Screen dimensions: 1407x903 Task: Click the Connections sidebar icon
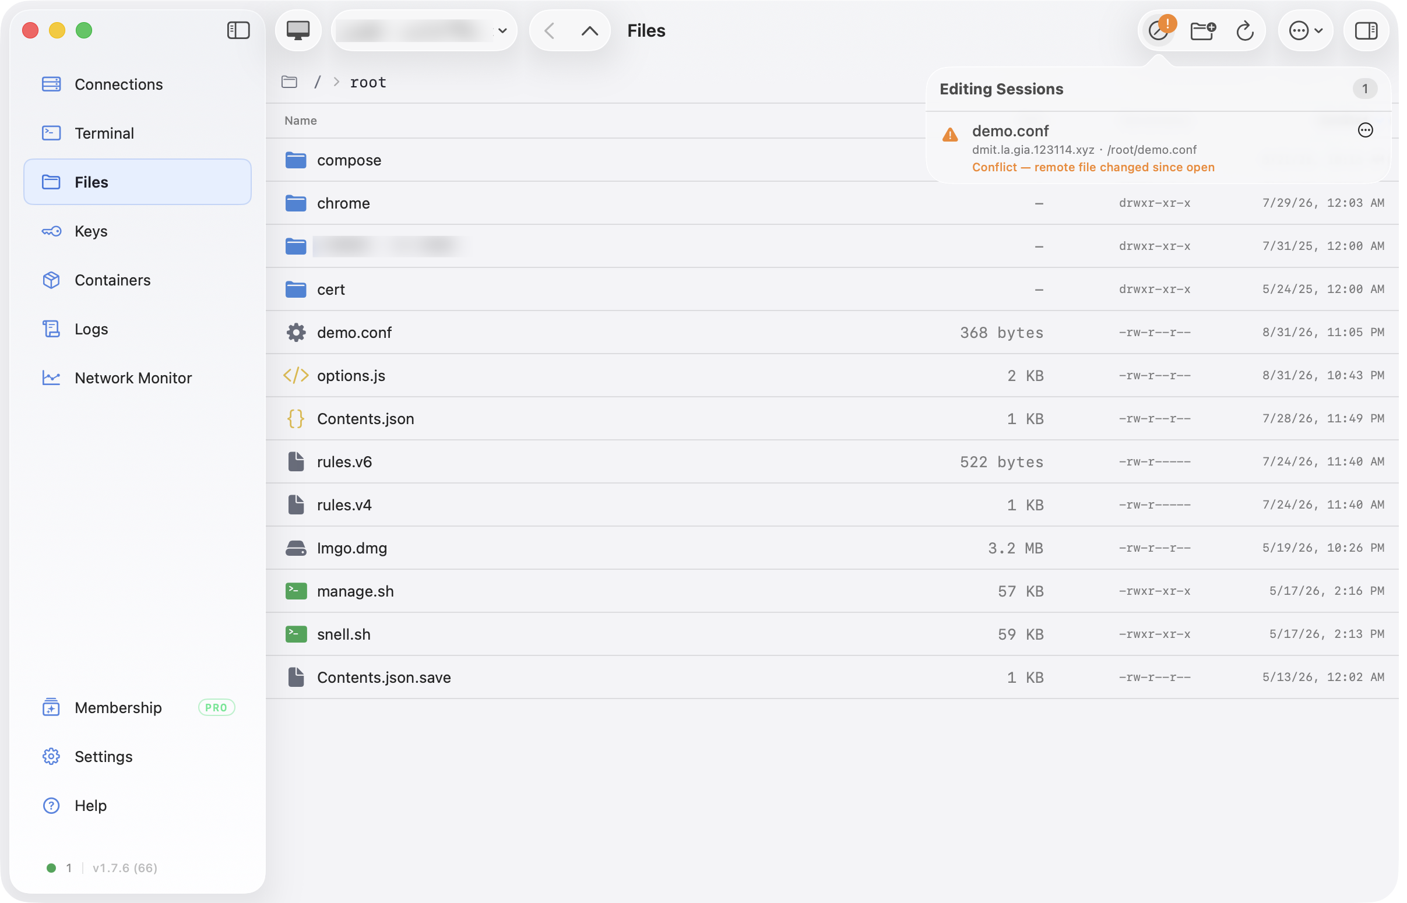tap(52, 84)
